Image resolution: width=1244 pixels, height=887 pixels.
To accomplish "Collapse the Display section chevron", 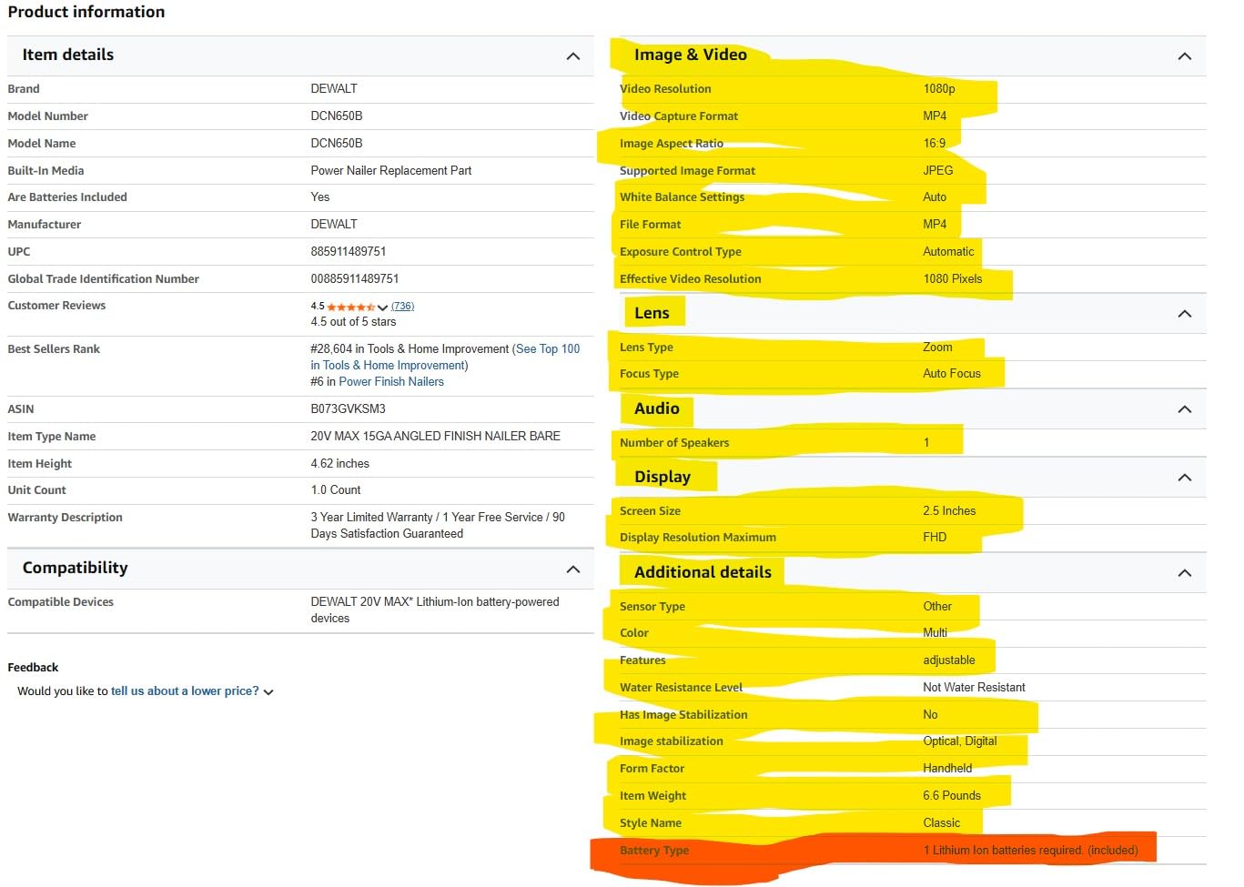I will [1185, 478].
